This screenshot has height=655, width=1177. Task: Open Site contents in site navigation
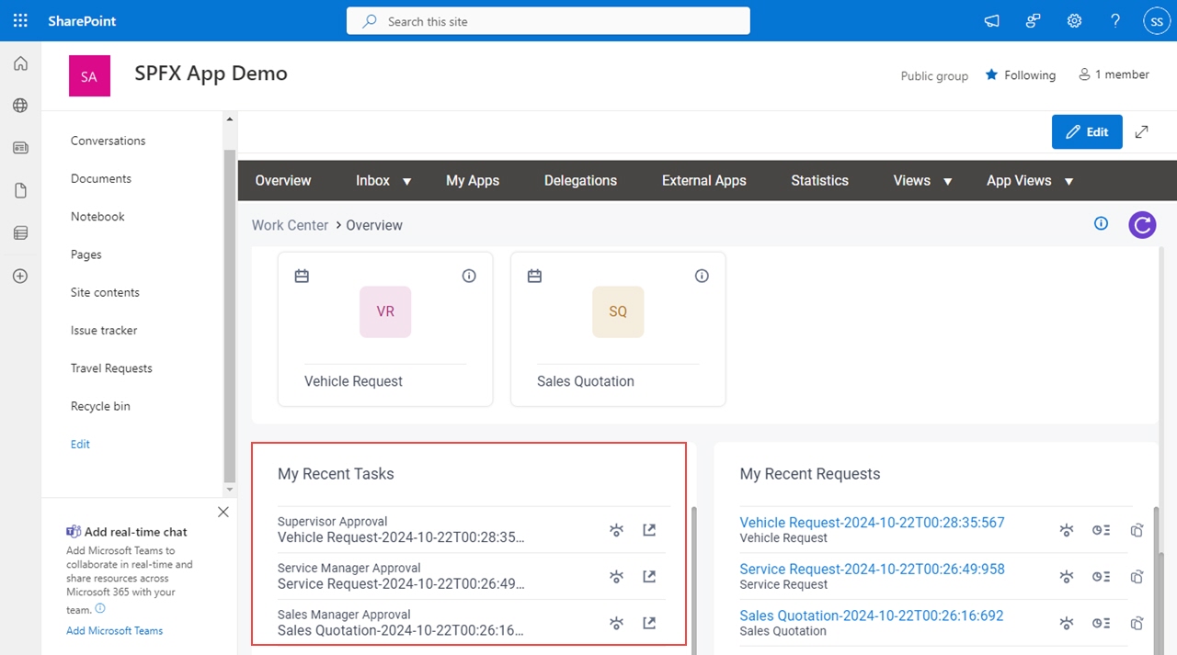coord(105,292)
